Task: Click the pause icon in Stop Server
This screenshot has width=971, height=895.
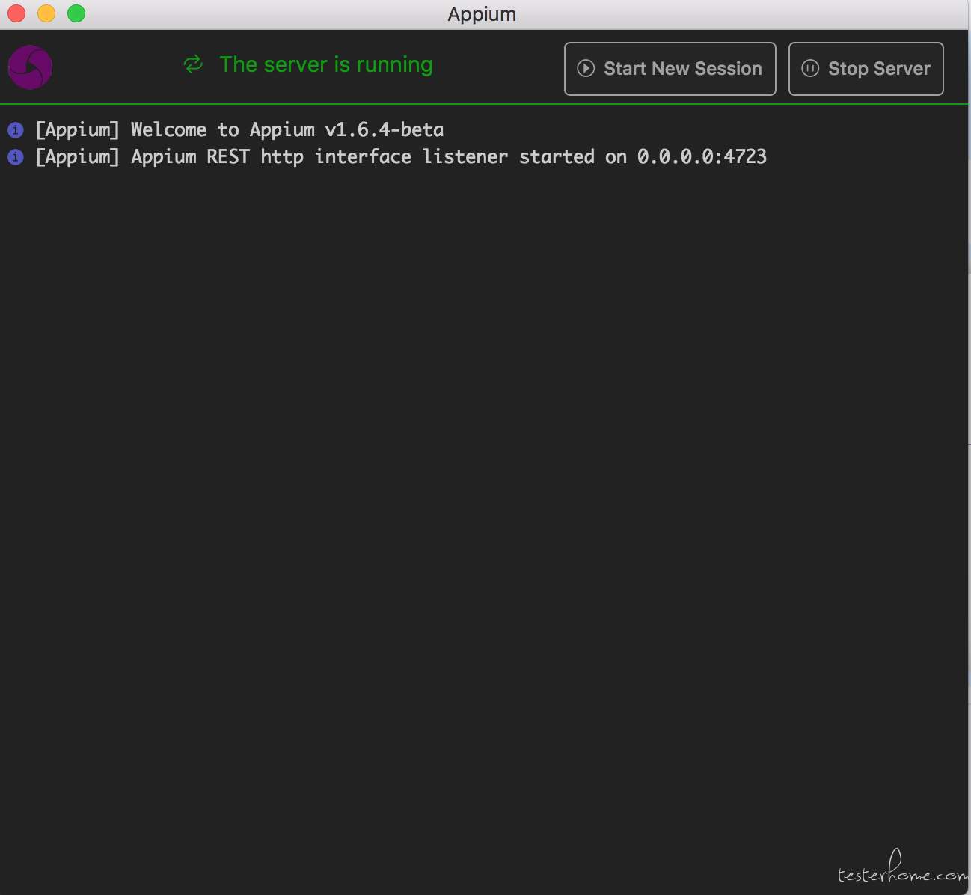Action: click(810, 68)
